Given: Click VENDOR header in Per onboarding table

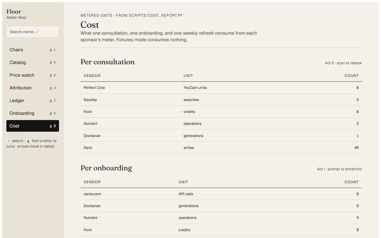Looking at the screenshot, I should click(x=92, y=182).
